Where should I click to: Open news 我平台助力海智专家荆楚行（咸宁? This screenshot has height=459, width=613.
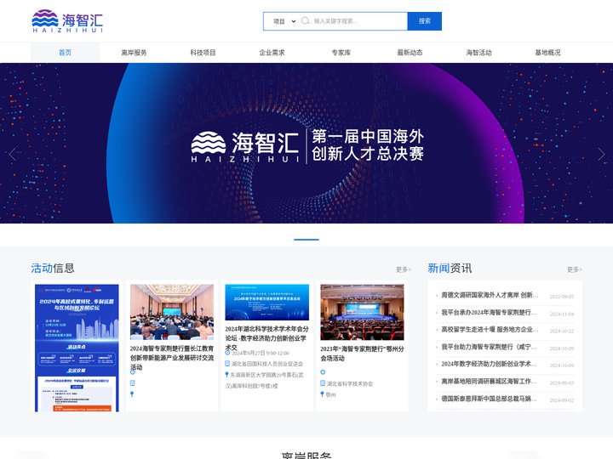(489, 347)
